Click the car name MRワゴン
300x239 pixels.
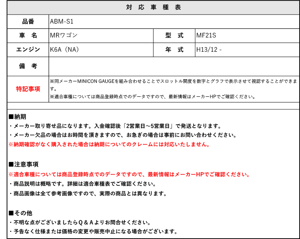coord(64,35)
